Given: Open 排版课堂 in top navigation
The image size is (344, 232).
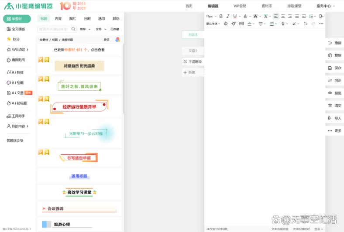Looking at the screenshot, I should pos(294,6).
